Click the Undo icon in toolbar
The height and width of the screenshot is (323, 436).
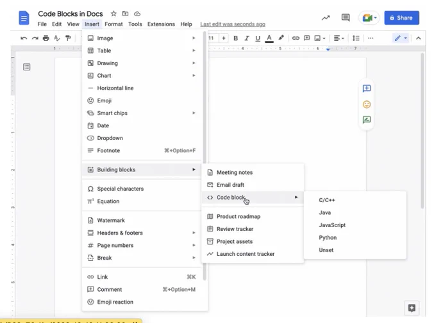point(24,38)
